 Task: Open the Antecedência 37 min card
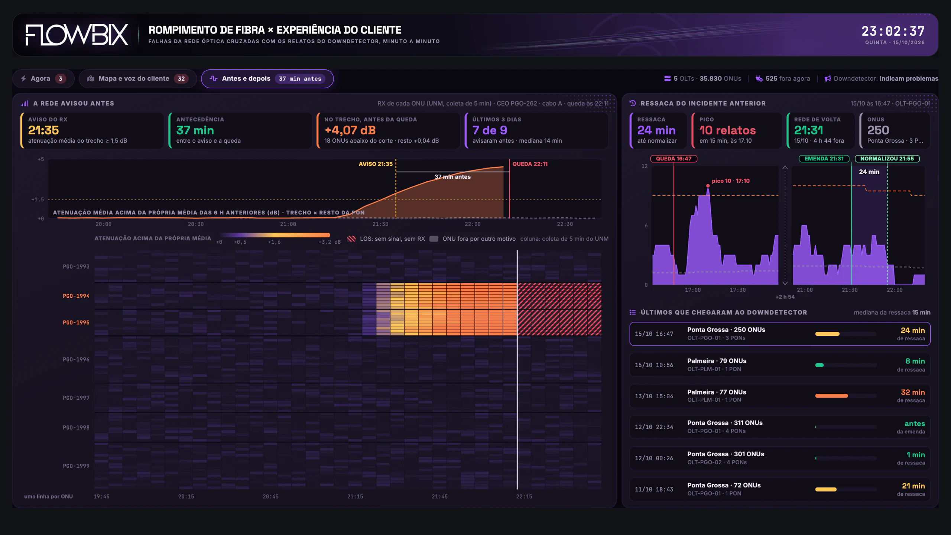[x=240, y=130]
